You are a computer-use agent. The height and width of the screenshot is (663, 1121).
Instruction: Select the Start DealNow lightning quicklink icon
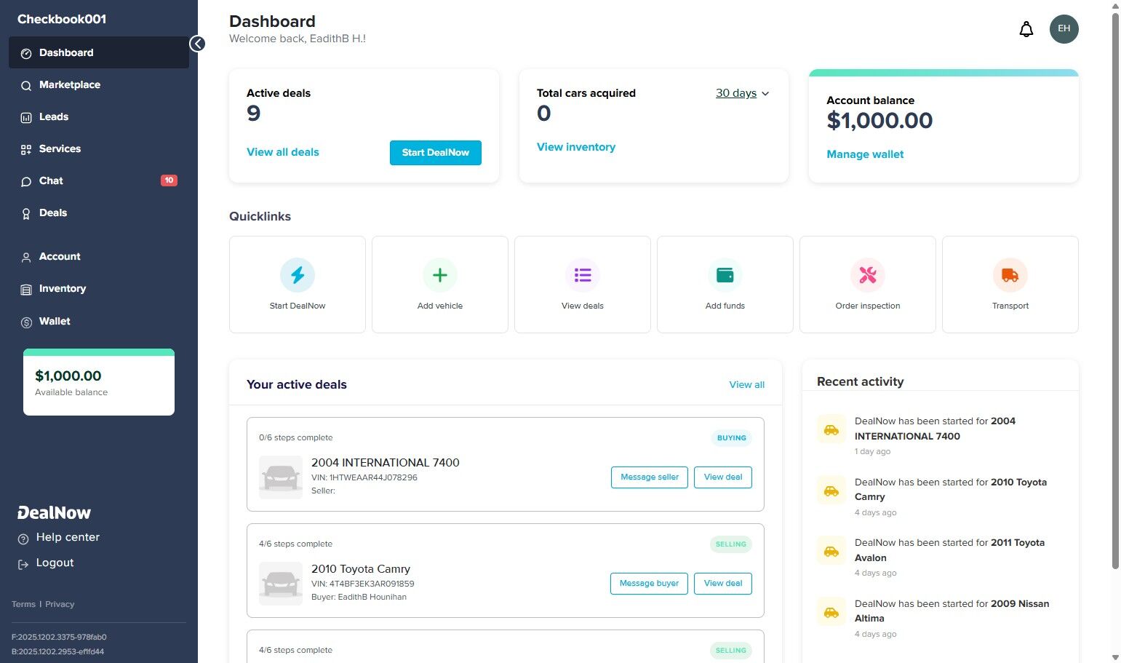pos(297,274)
